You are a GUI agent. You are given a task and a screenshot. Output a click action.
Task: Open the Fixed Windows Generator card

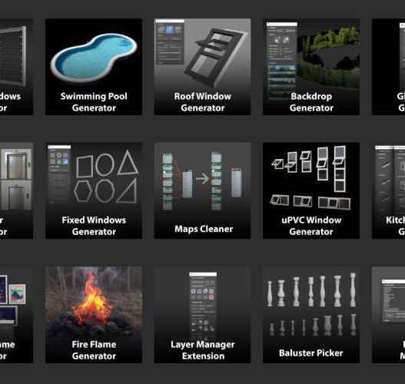[x=94, y=190]
